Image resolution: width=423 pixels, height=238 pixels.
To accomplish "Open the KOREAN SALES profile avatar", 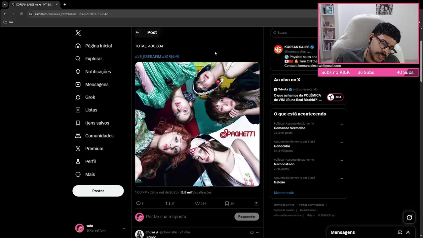I will click(278, 49).
